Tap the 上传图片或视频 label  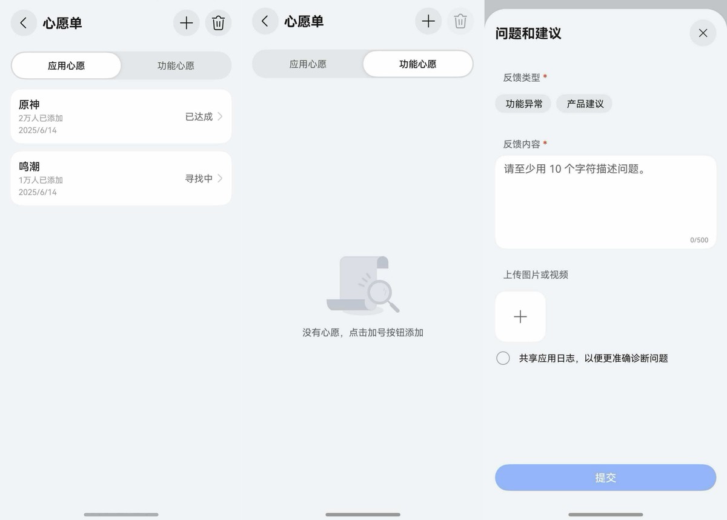536,275
